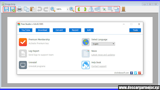
Task: Click the Select Language globe icon
Action: pos(86,42)
